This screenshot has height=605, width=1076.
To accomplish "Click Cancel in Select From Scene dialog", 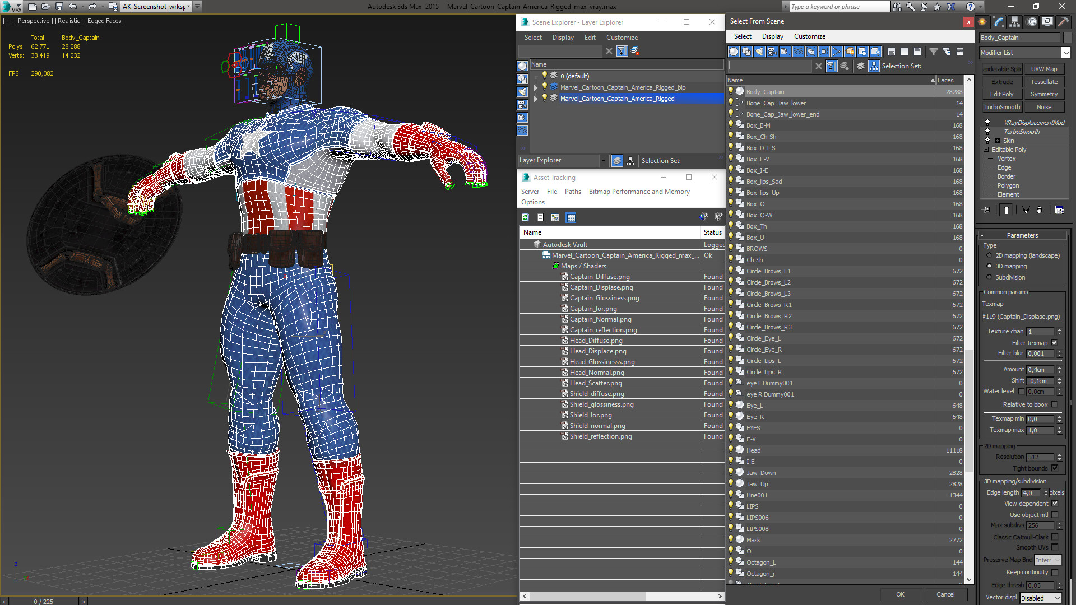I will point(945,594).
